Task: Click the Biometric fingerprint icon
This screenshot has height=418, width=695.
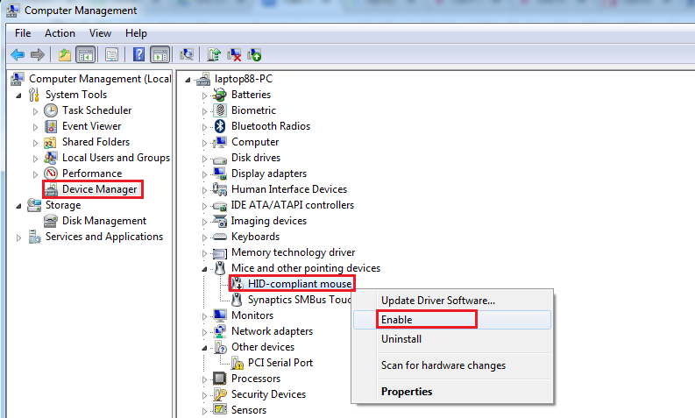Action: 220,110
